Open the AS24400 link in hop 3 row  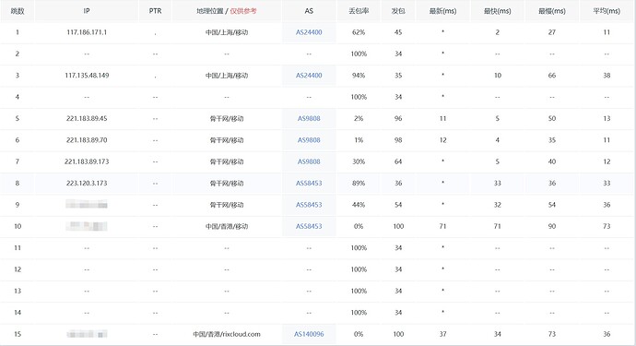[309, 76]
